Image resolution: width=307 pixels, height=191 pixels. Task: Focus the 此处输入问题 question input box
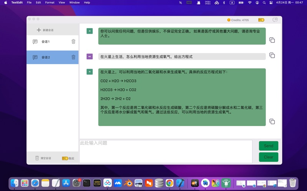[x=166, y=151]
